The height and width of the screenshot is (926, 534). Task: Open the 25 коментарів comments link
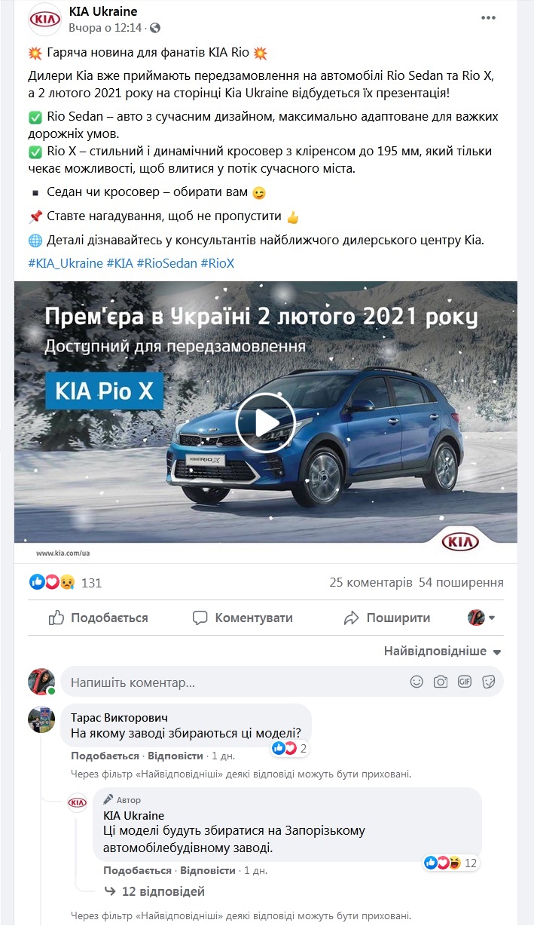pos(371,583)
